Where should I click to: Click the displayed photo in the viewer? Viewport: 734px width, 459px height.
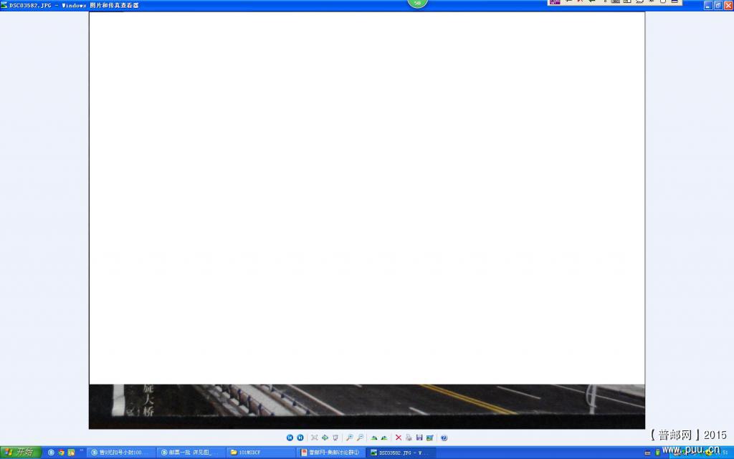366,215
